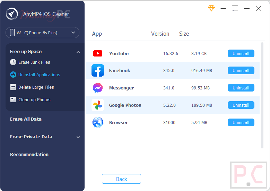
Task: Click the iPhone device icon in selector
Action: [x=12, y=32]
